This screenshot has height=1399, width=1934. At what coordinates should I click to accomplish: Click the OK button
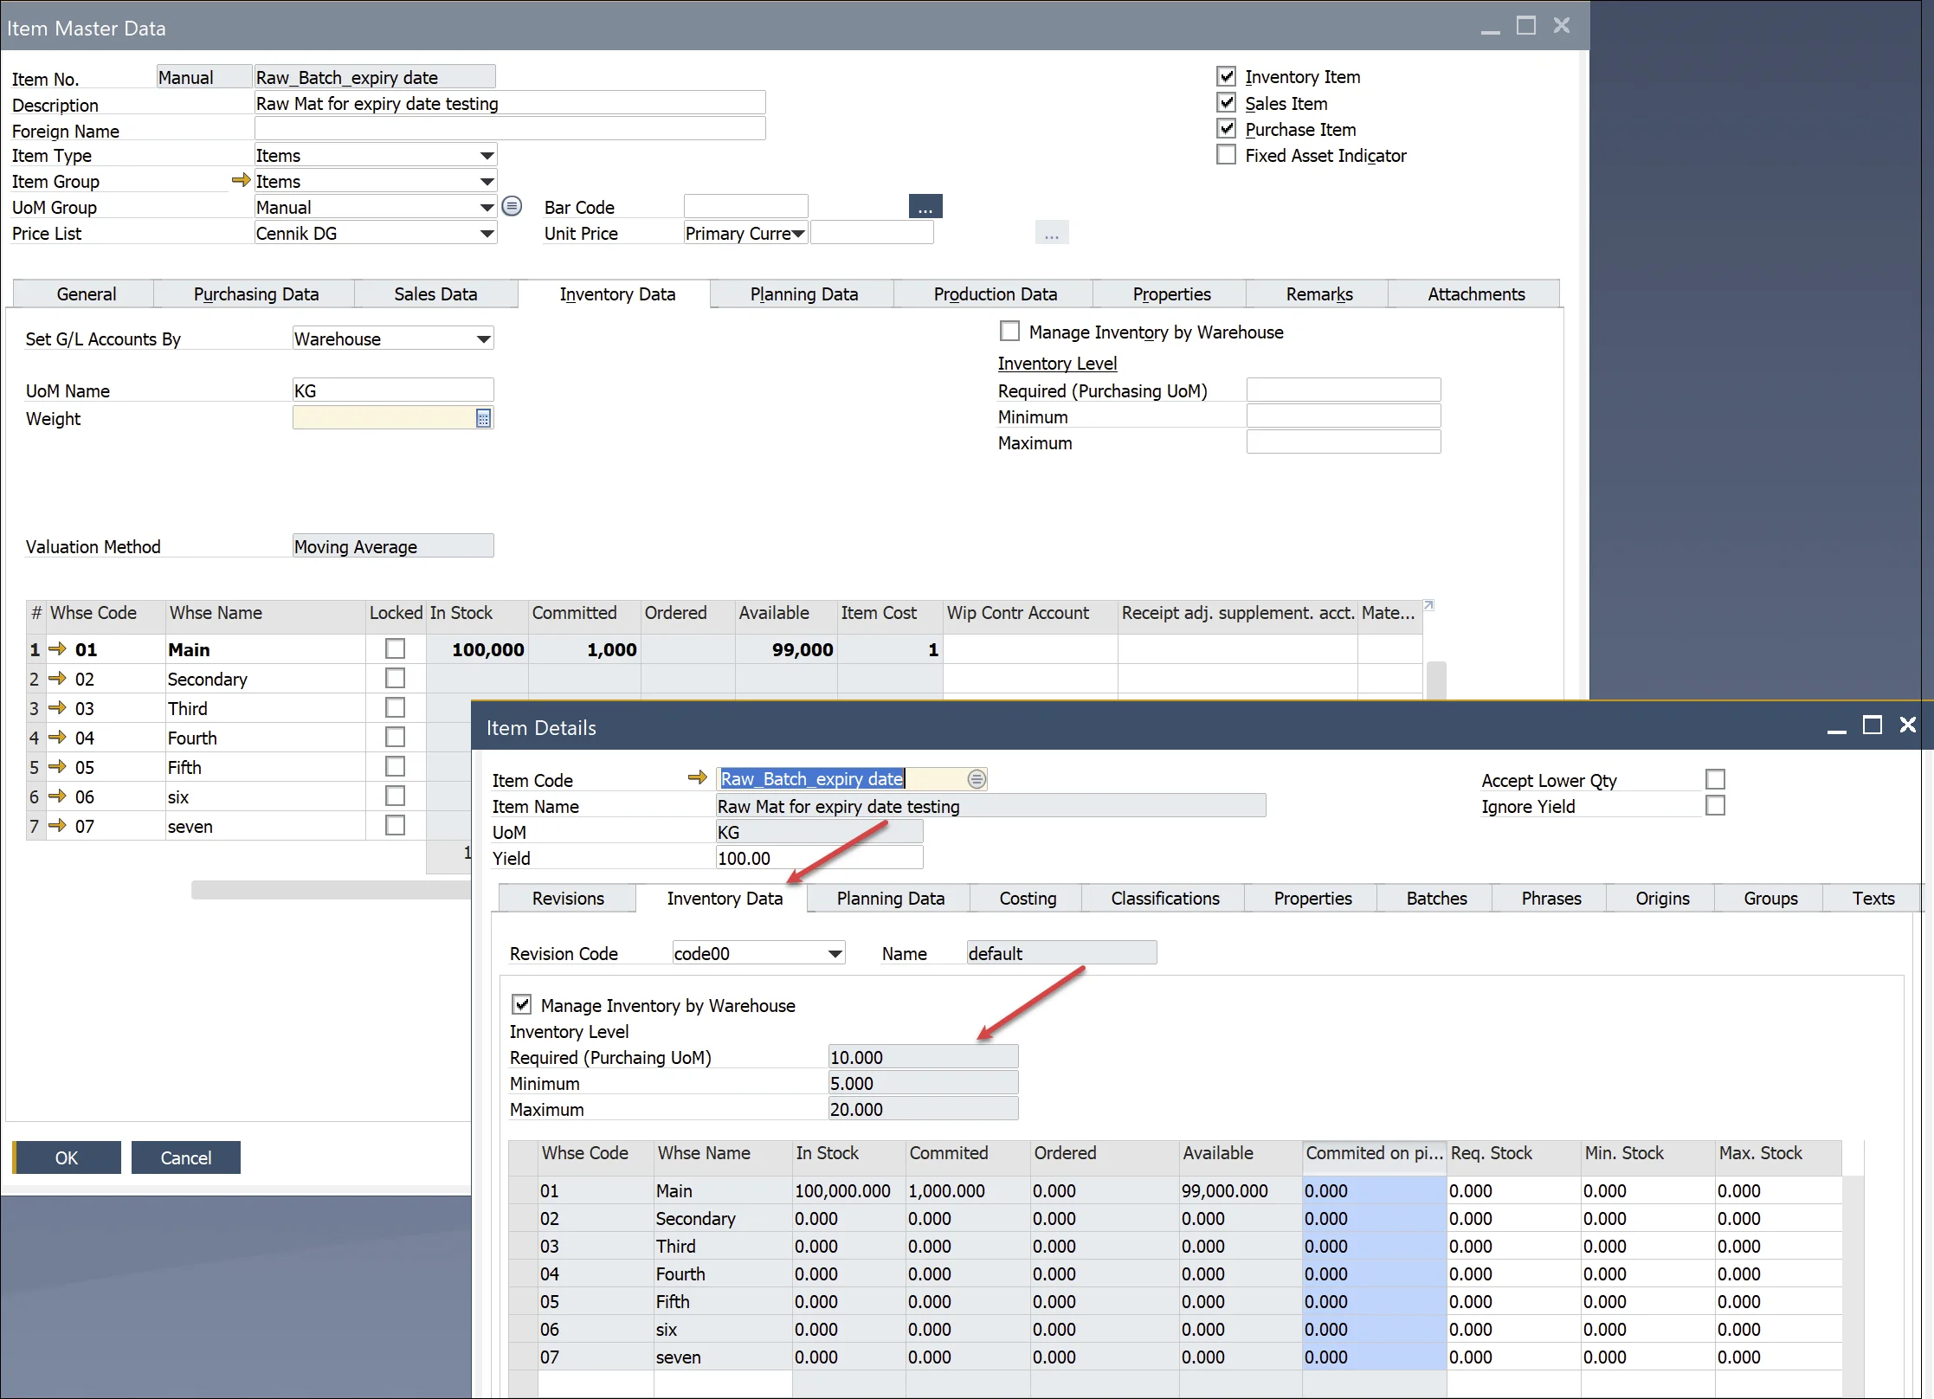67,1158
